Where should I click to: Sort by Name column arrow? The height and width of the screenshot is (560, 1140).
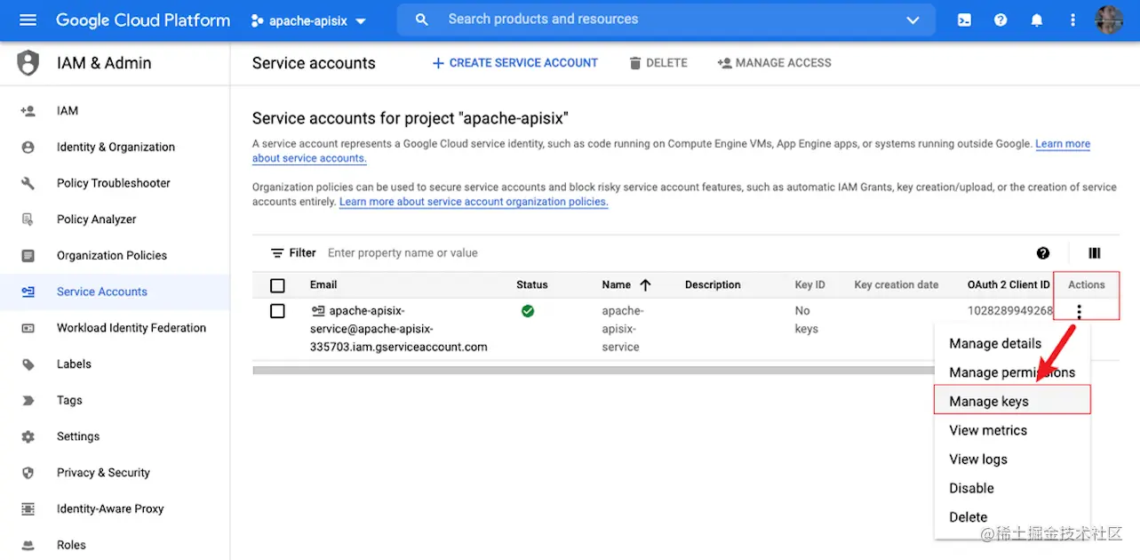[645, 285]
